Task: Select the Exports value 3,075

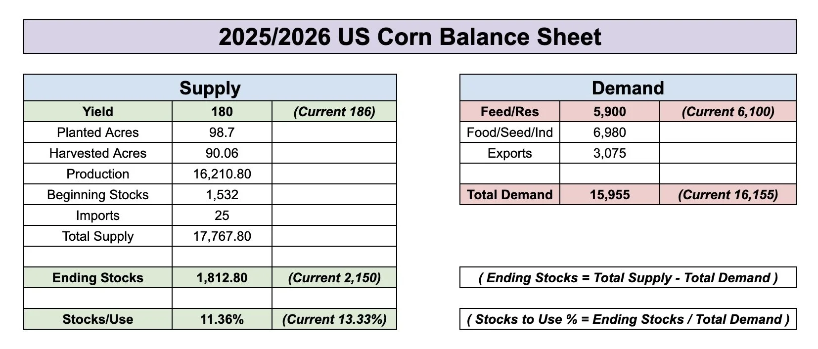Action: tap(610, 153)
